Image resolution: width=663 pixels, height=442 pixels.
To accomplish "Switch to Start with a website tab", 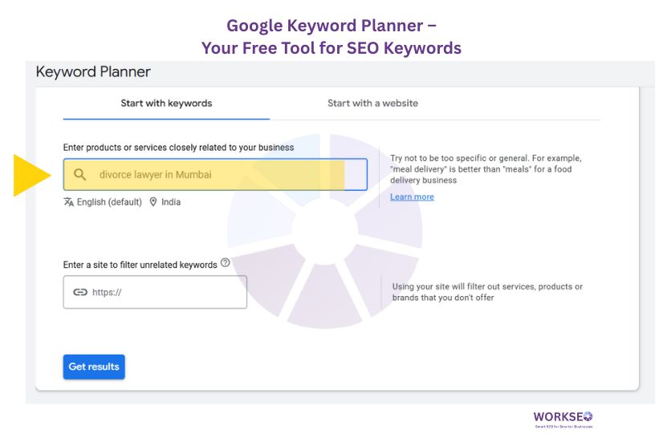I will [x=372, y=103].
